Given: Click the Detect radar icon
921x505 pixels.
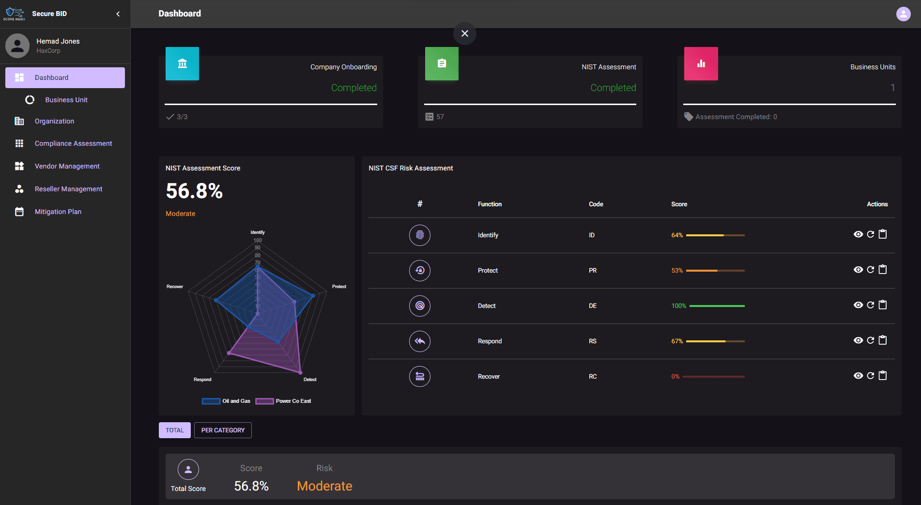Looking at the screenshot, I should 420,306.
